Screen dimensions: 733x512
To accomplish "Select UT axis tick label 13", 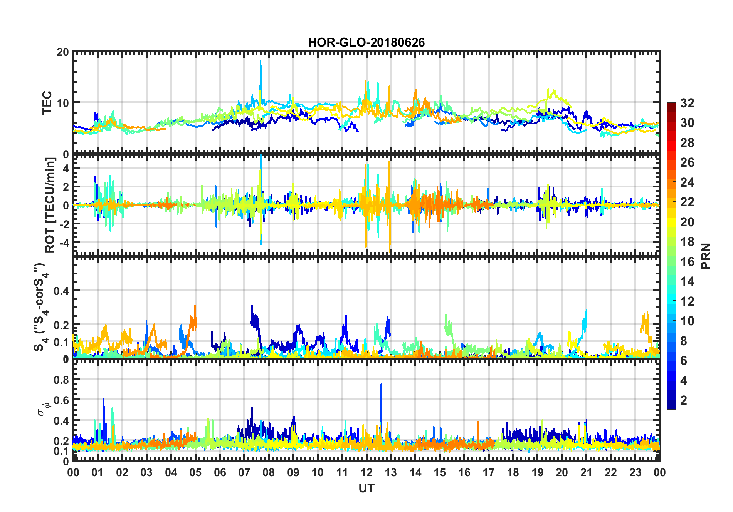I will click(x=391, y=472).
